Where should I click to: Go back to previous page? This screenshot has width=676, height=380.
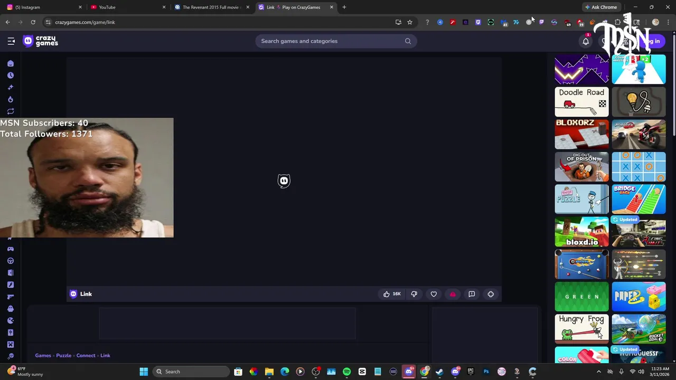[7, 22]
